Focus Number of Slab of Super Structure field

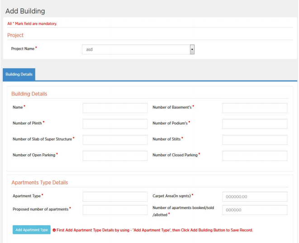click(x=115, y=139)
